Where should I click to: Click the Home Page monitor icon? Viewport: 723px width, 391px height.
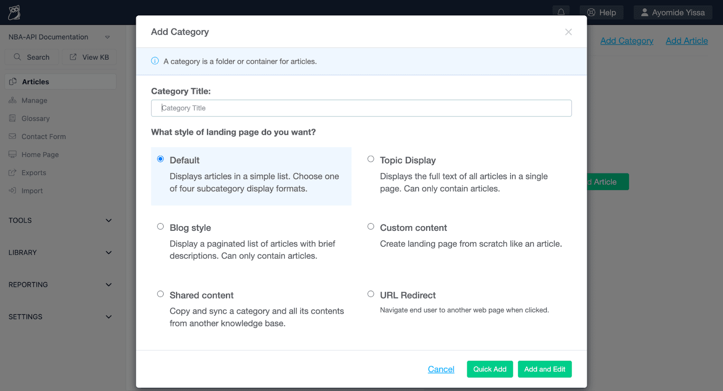coord(12,154)
